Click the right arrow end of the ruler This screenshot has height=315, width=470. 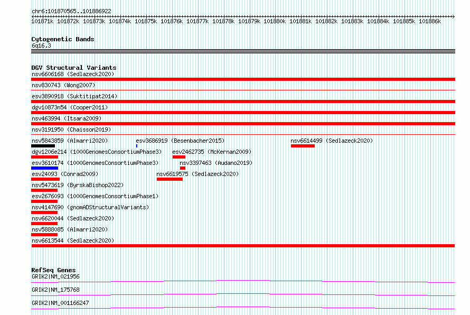click(x=453, y=16)
